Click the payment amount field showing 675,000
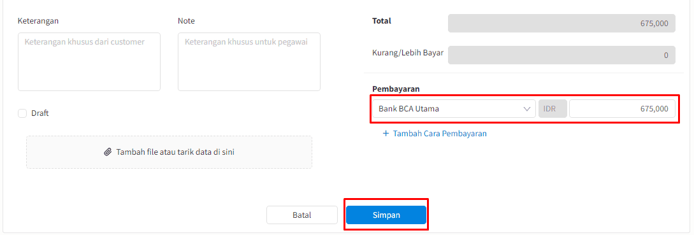This screenshot has width=694, height=235. 622,108
